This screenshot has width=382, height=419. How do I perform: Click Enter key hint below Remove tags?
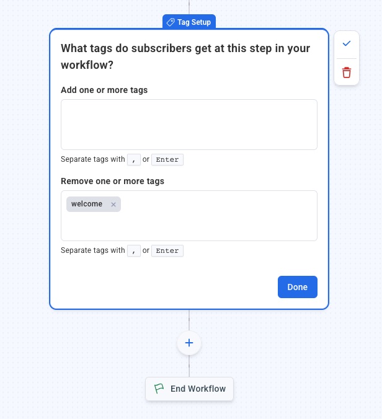(167, 250)
